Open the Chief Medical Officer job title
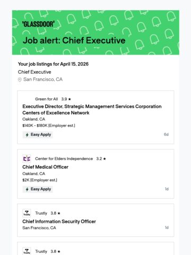 [x=45, y=167]
